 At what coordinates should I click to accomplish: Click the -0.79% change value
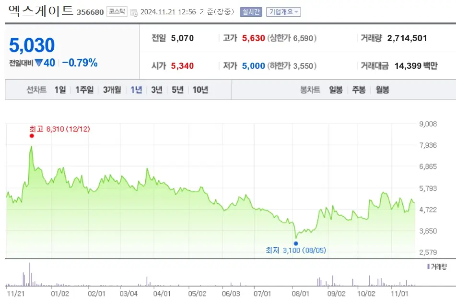80,63
